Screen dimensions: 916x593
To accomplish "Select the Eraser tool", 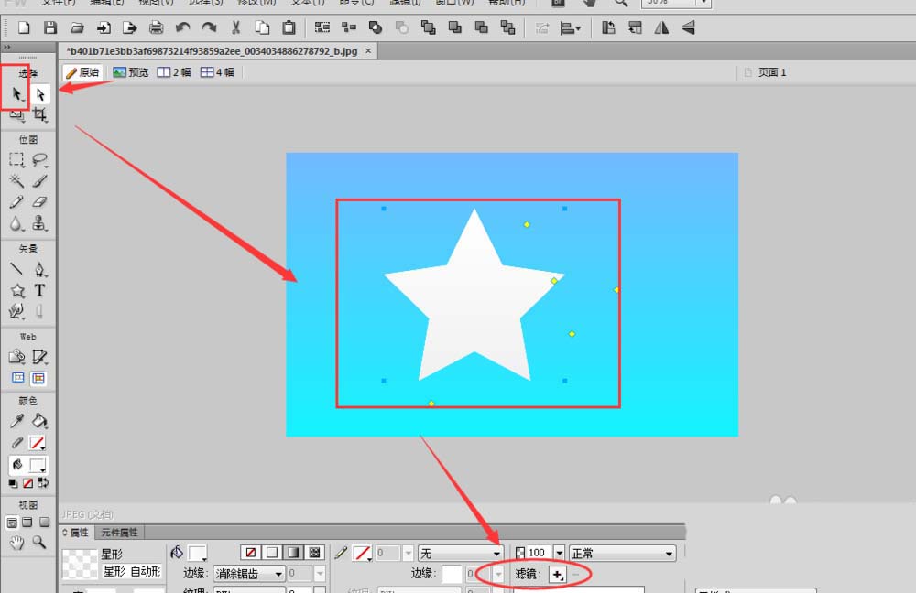I will [x=39, y=202].
